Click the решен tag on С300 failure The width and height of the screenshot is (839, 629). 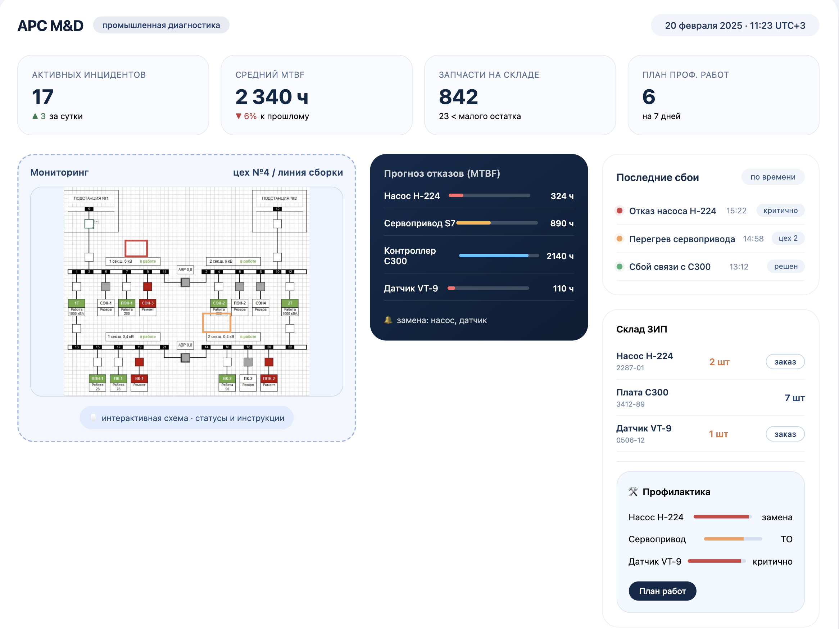click(785, 266)
